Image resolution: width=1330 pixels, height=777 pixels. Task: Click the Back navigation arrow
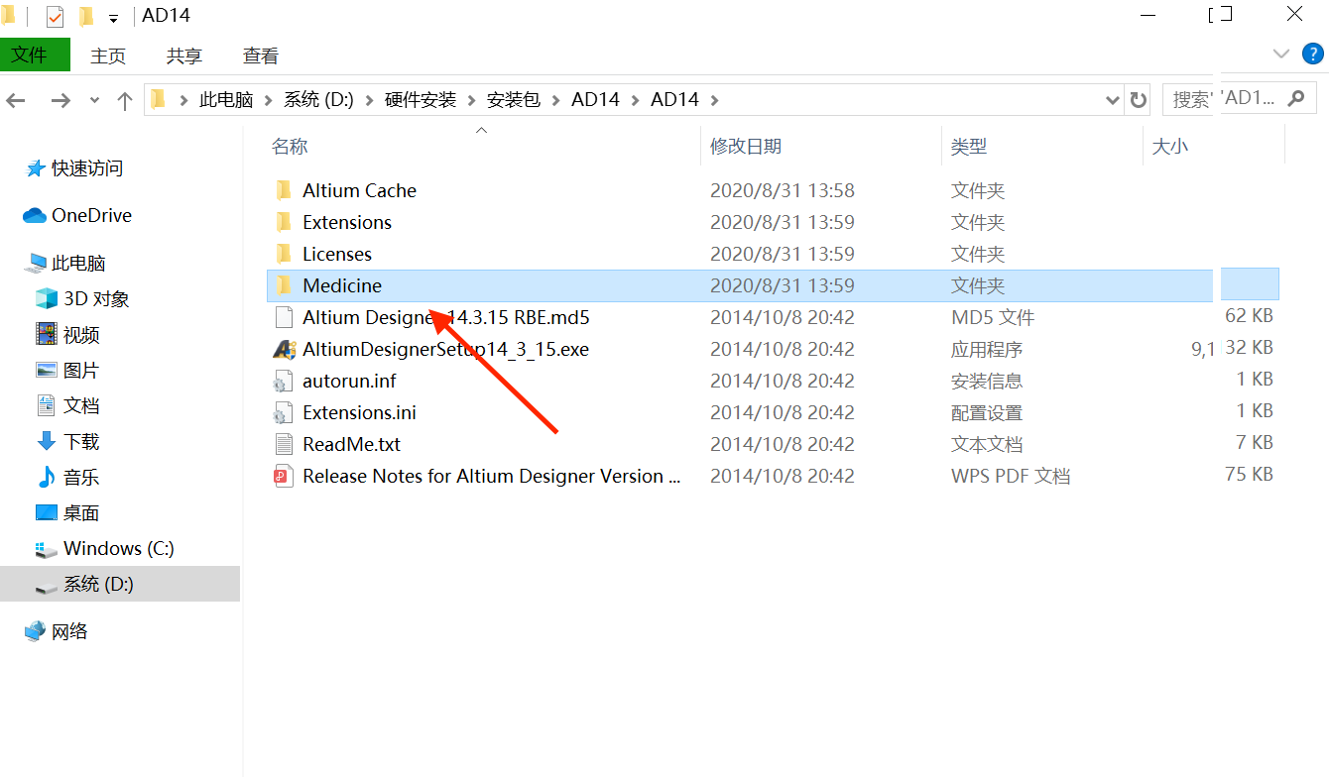point(15,99)
